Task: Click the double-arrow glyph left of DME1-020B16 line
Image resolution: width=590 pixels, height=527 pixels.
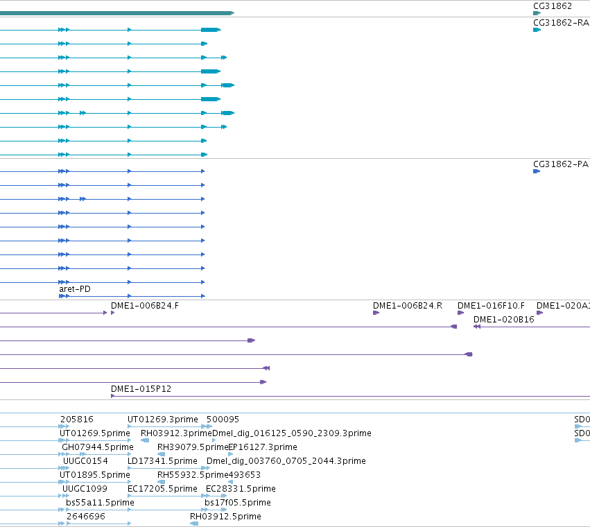Action: point(477,327)
